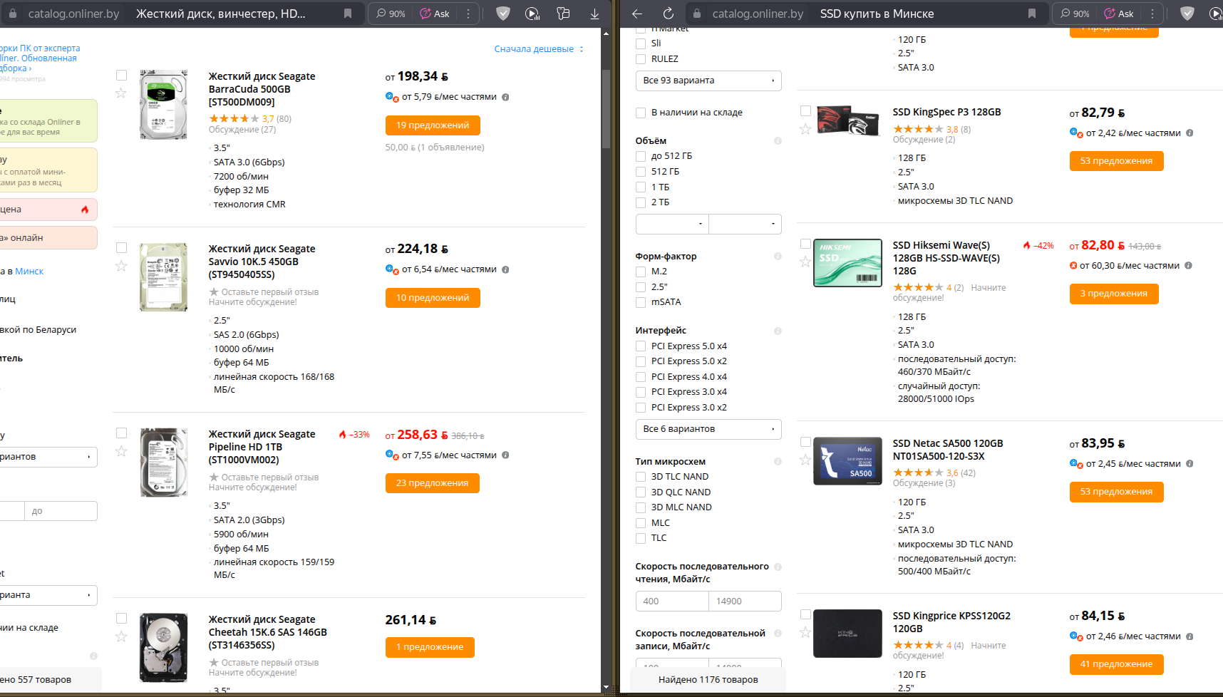Click info icon next to Интерфейс filter

pyautogui.click(x=778, y=331)
